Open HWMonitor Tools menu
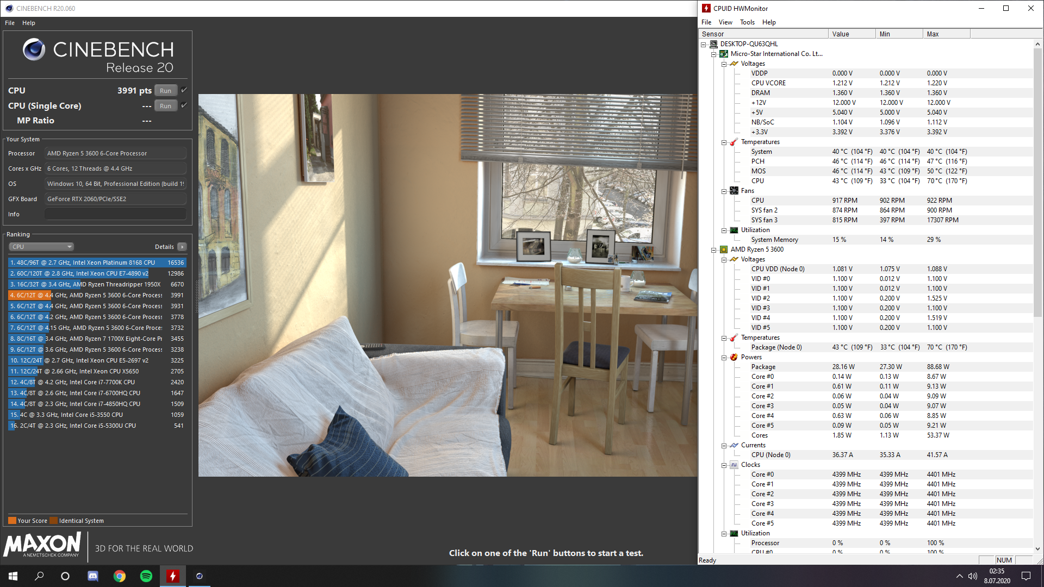Screen dimensions: 1044x587 [x=747, y=22]
